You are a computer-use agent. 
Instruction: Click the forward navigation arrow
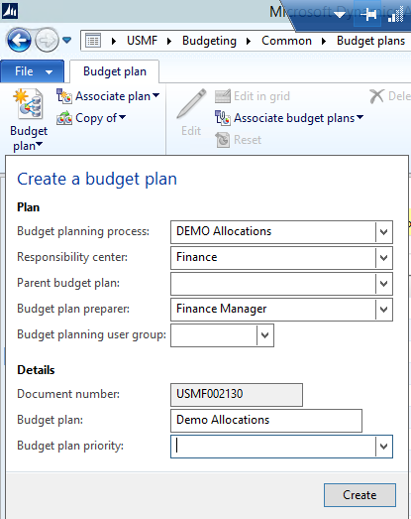tap(47, 41)
